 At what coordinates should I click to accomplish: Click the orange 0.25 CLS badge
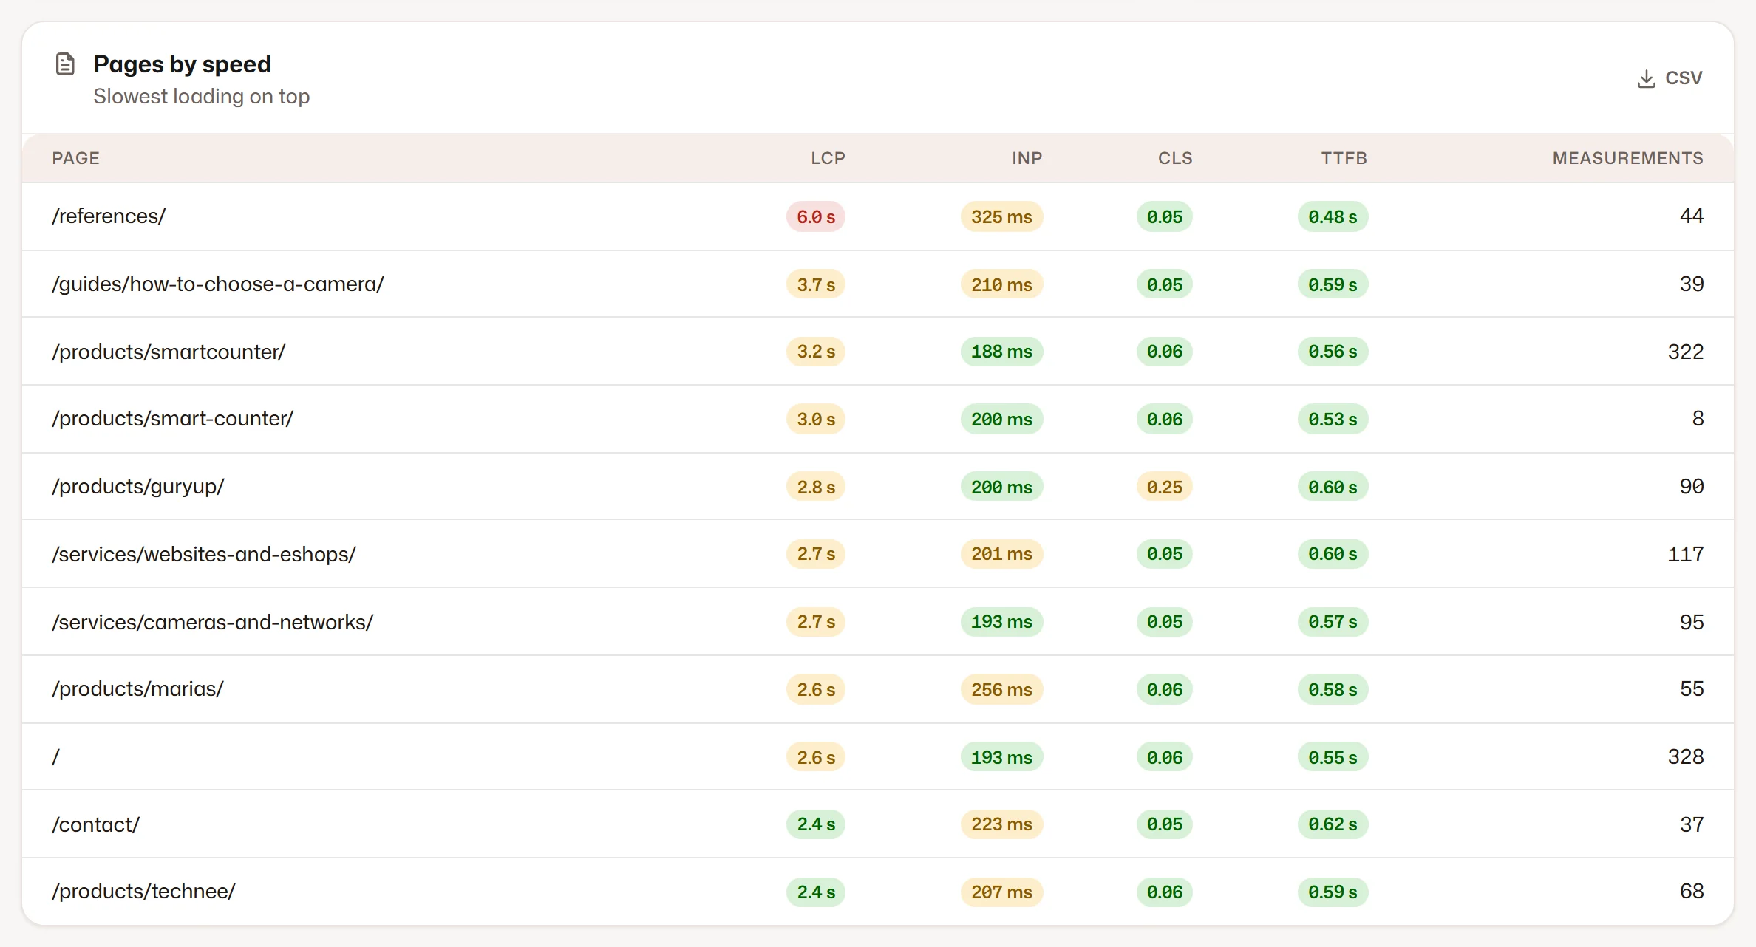1165,488
